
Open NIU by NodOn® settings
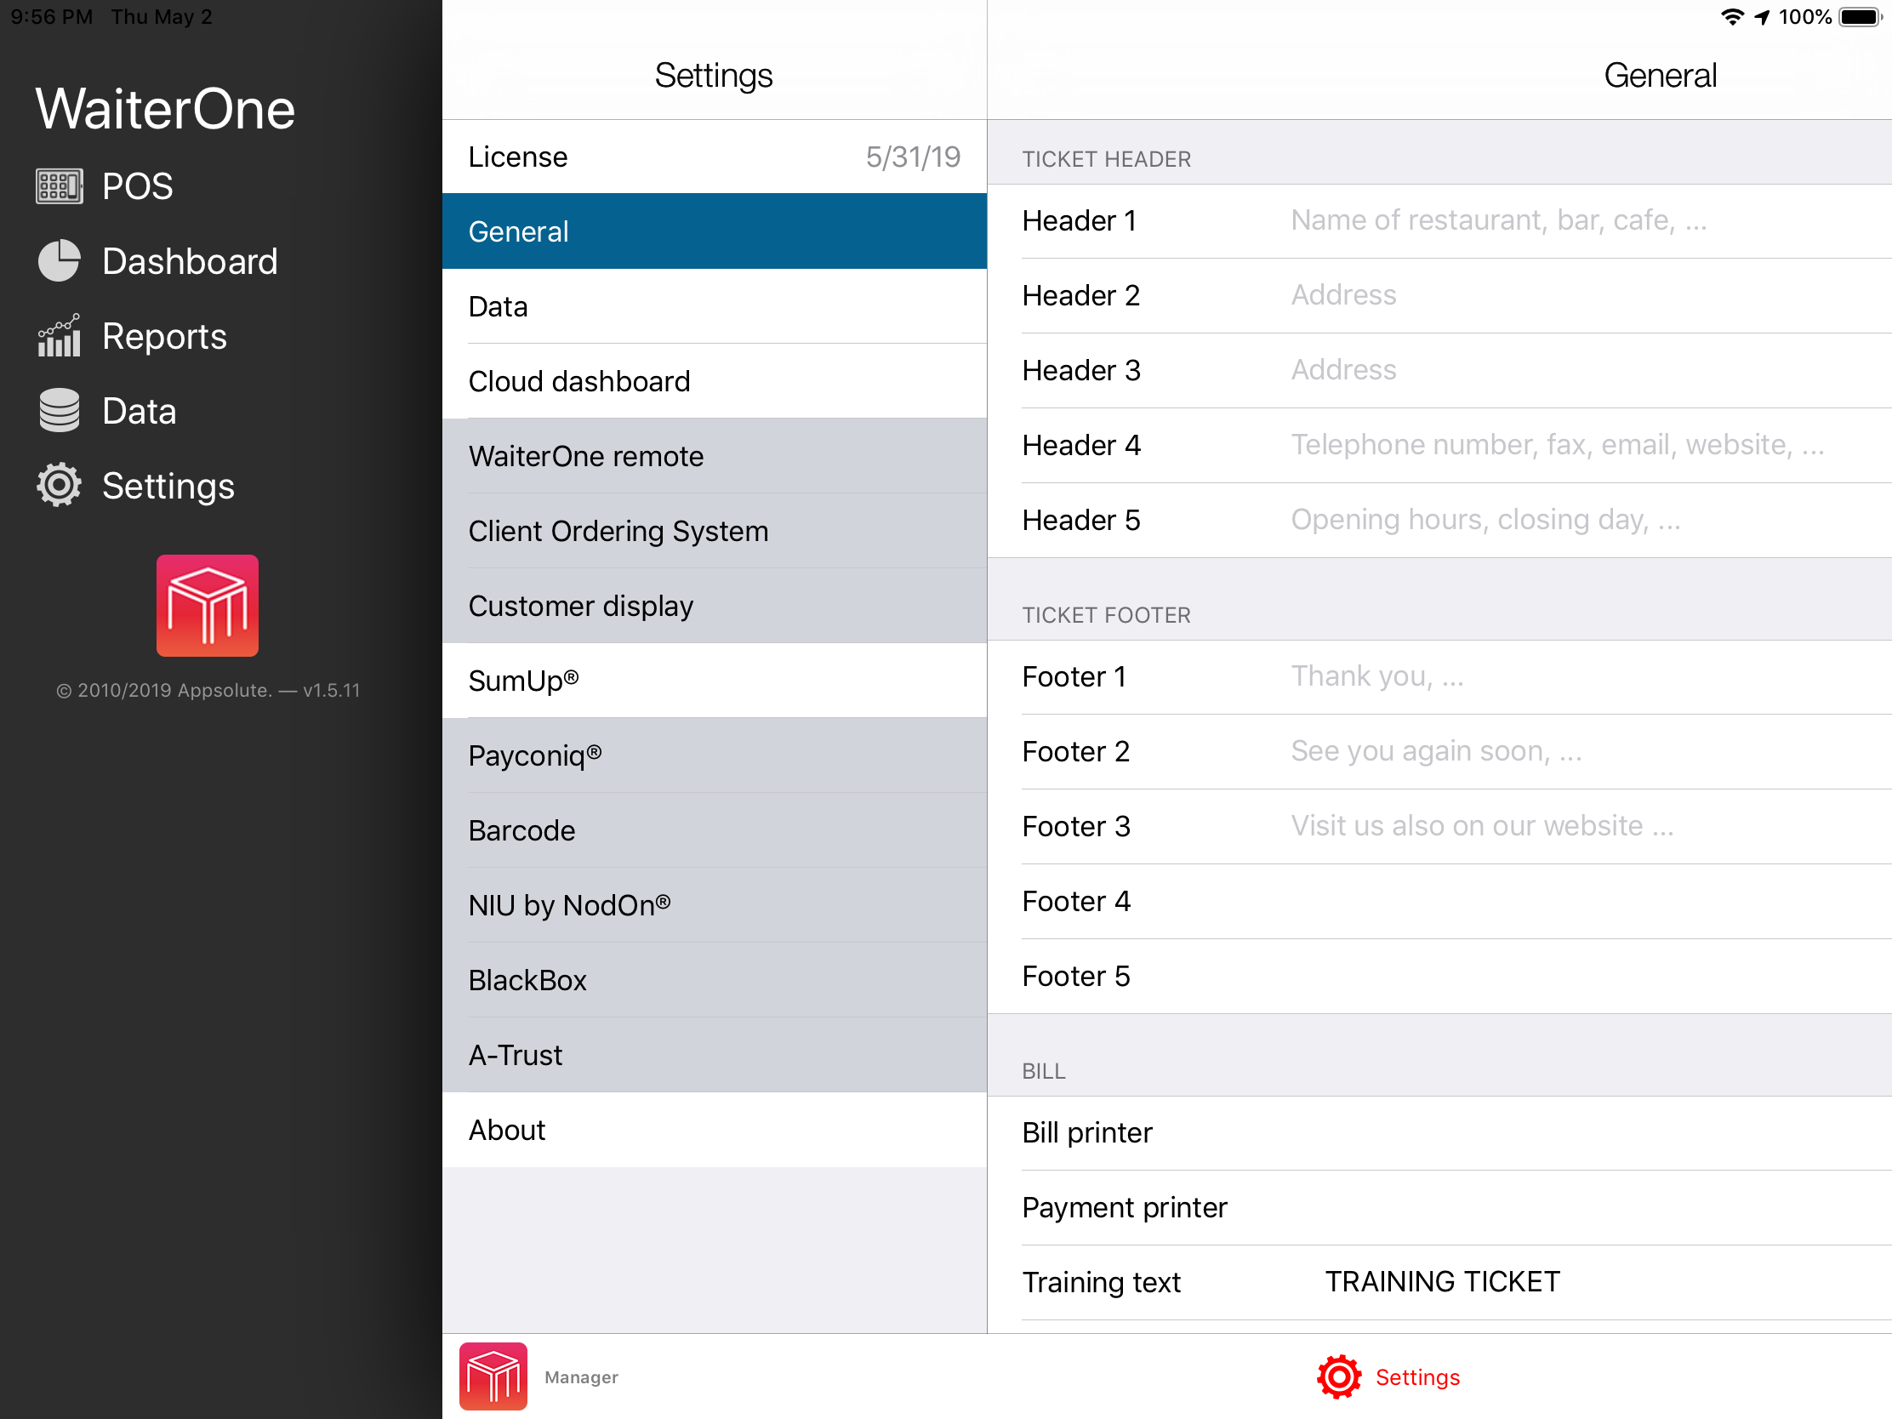point(715,906)
